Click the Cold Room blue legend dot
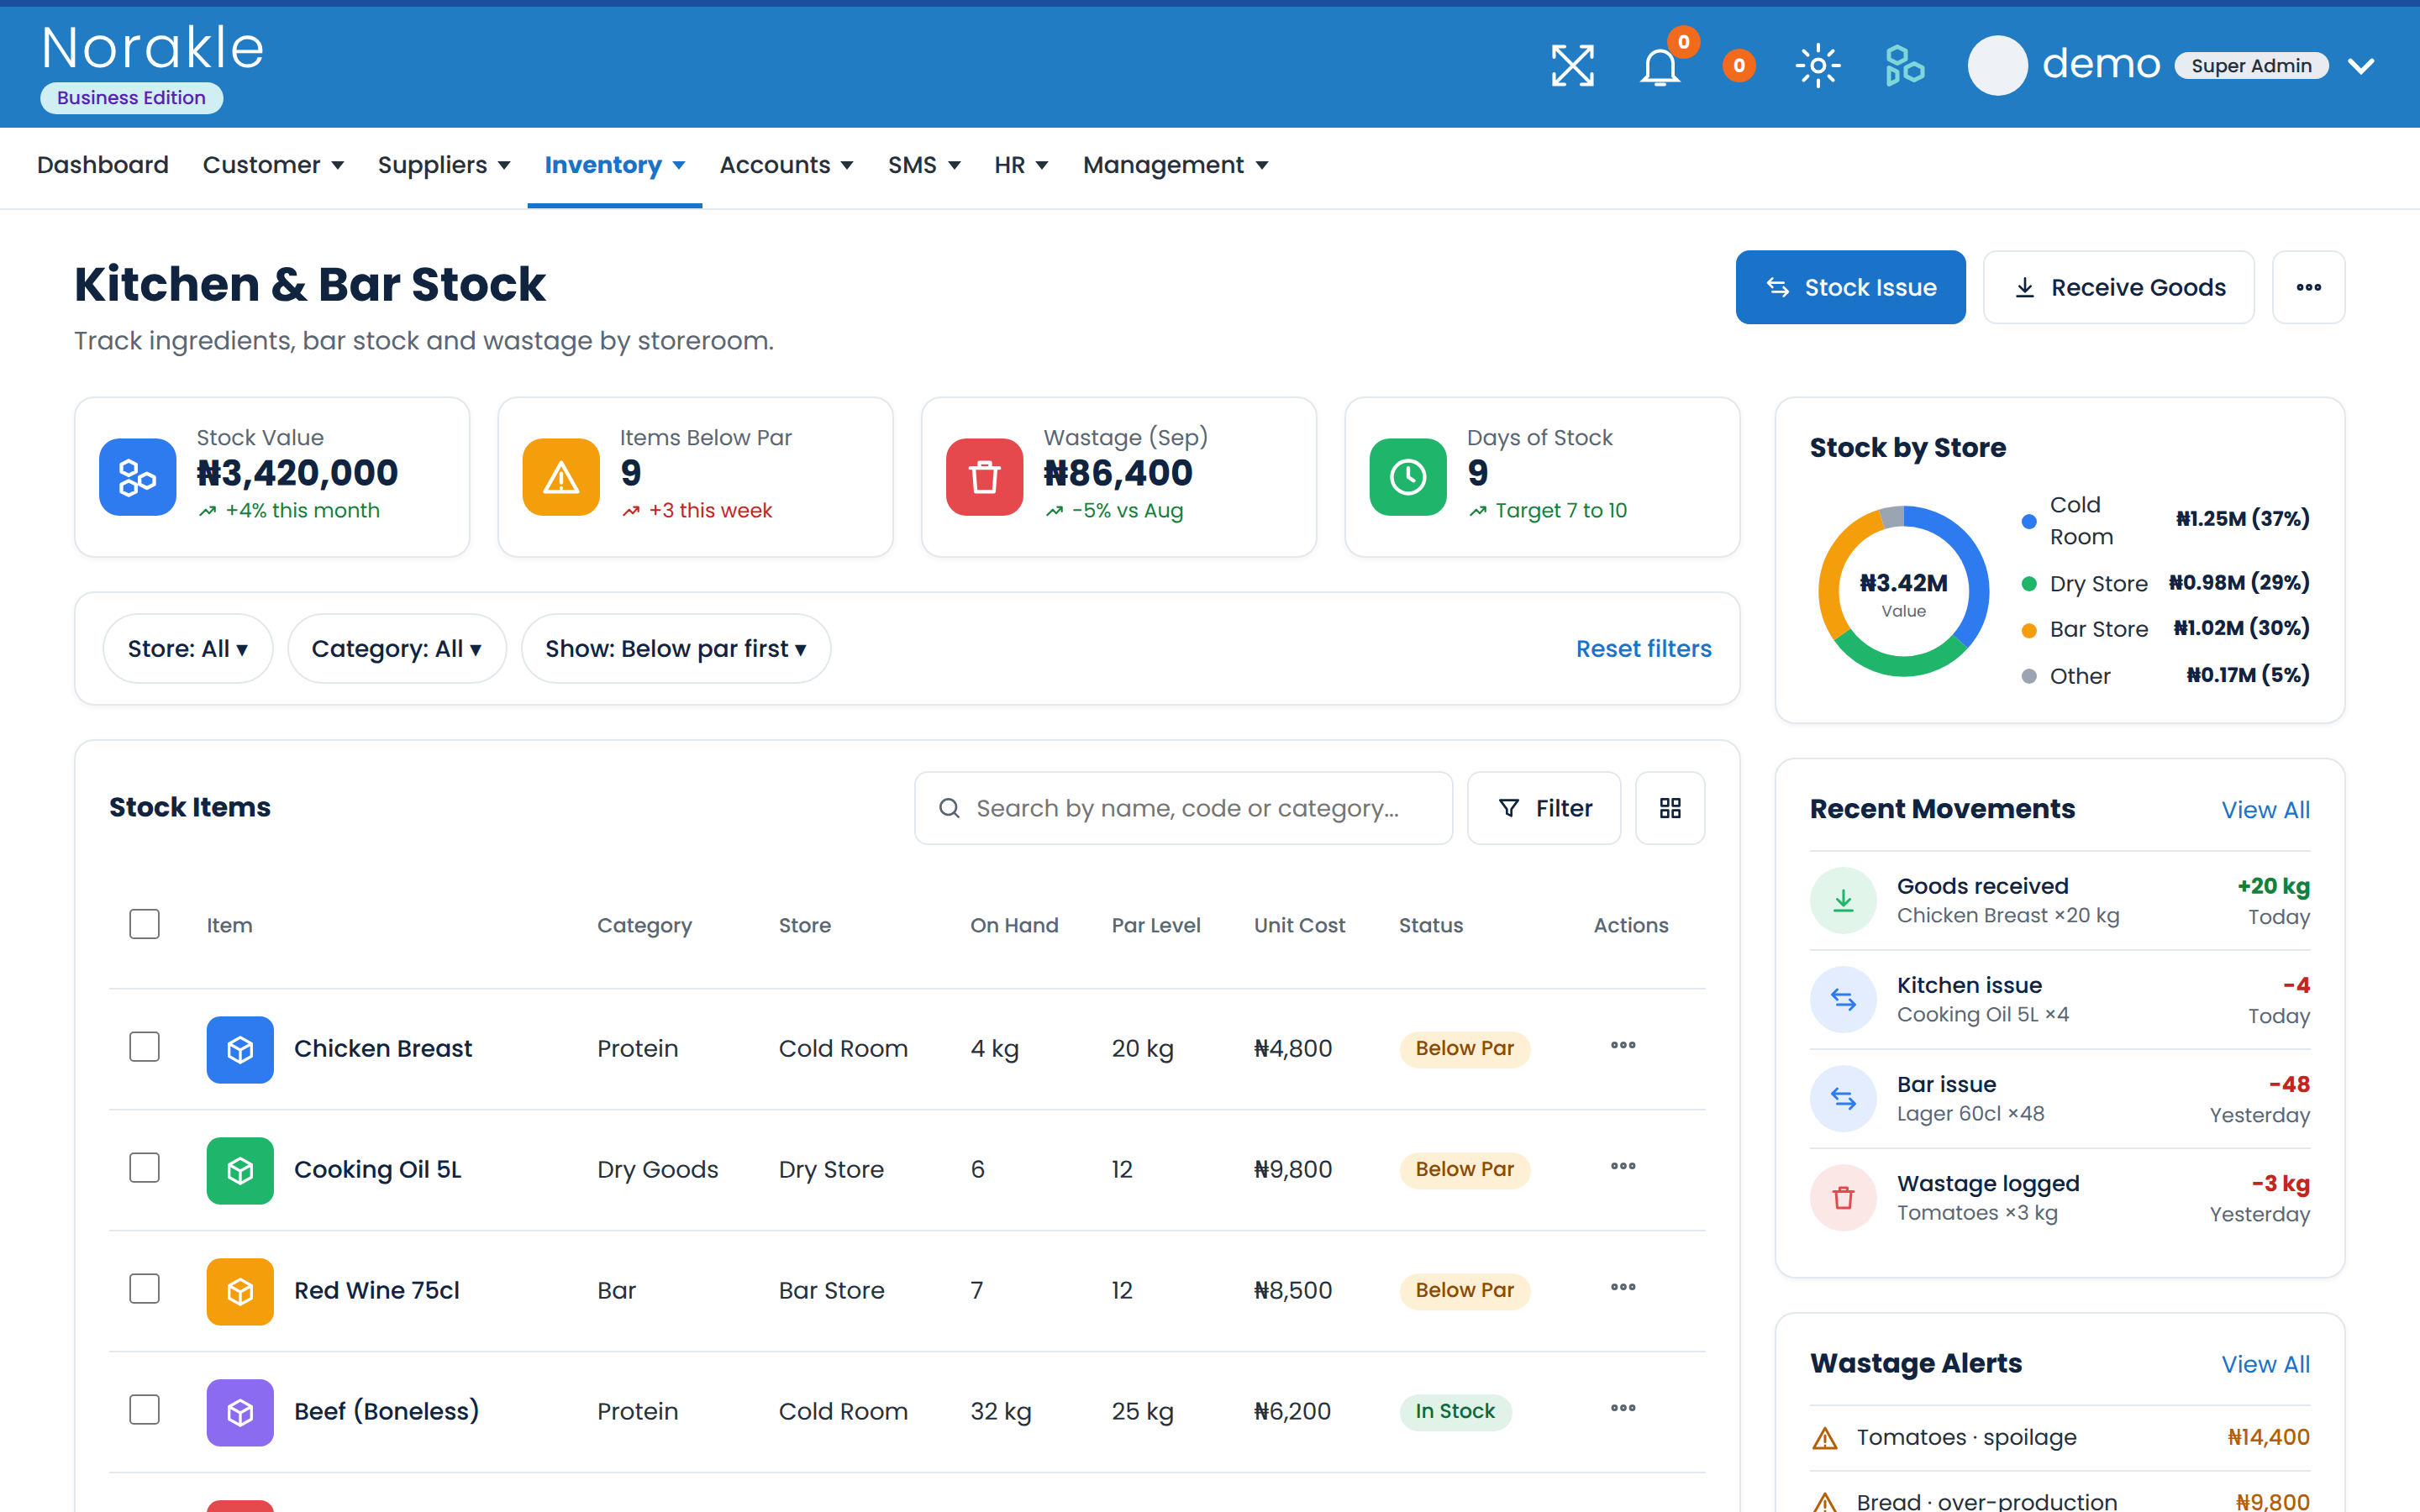The width and height of the screenshot is (2420, 1512). click(x=2029, y=521)
